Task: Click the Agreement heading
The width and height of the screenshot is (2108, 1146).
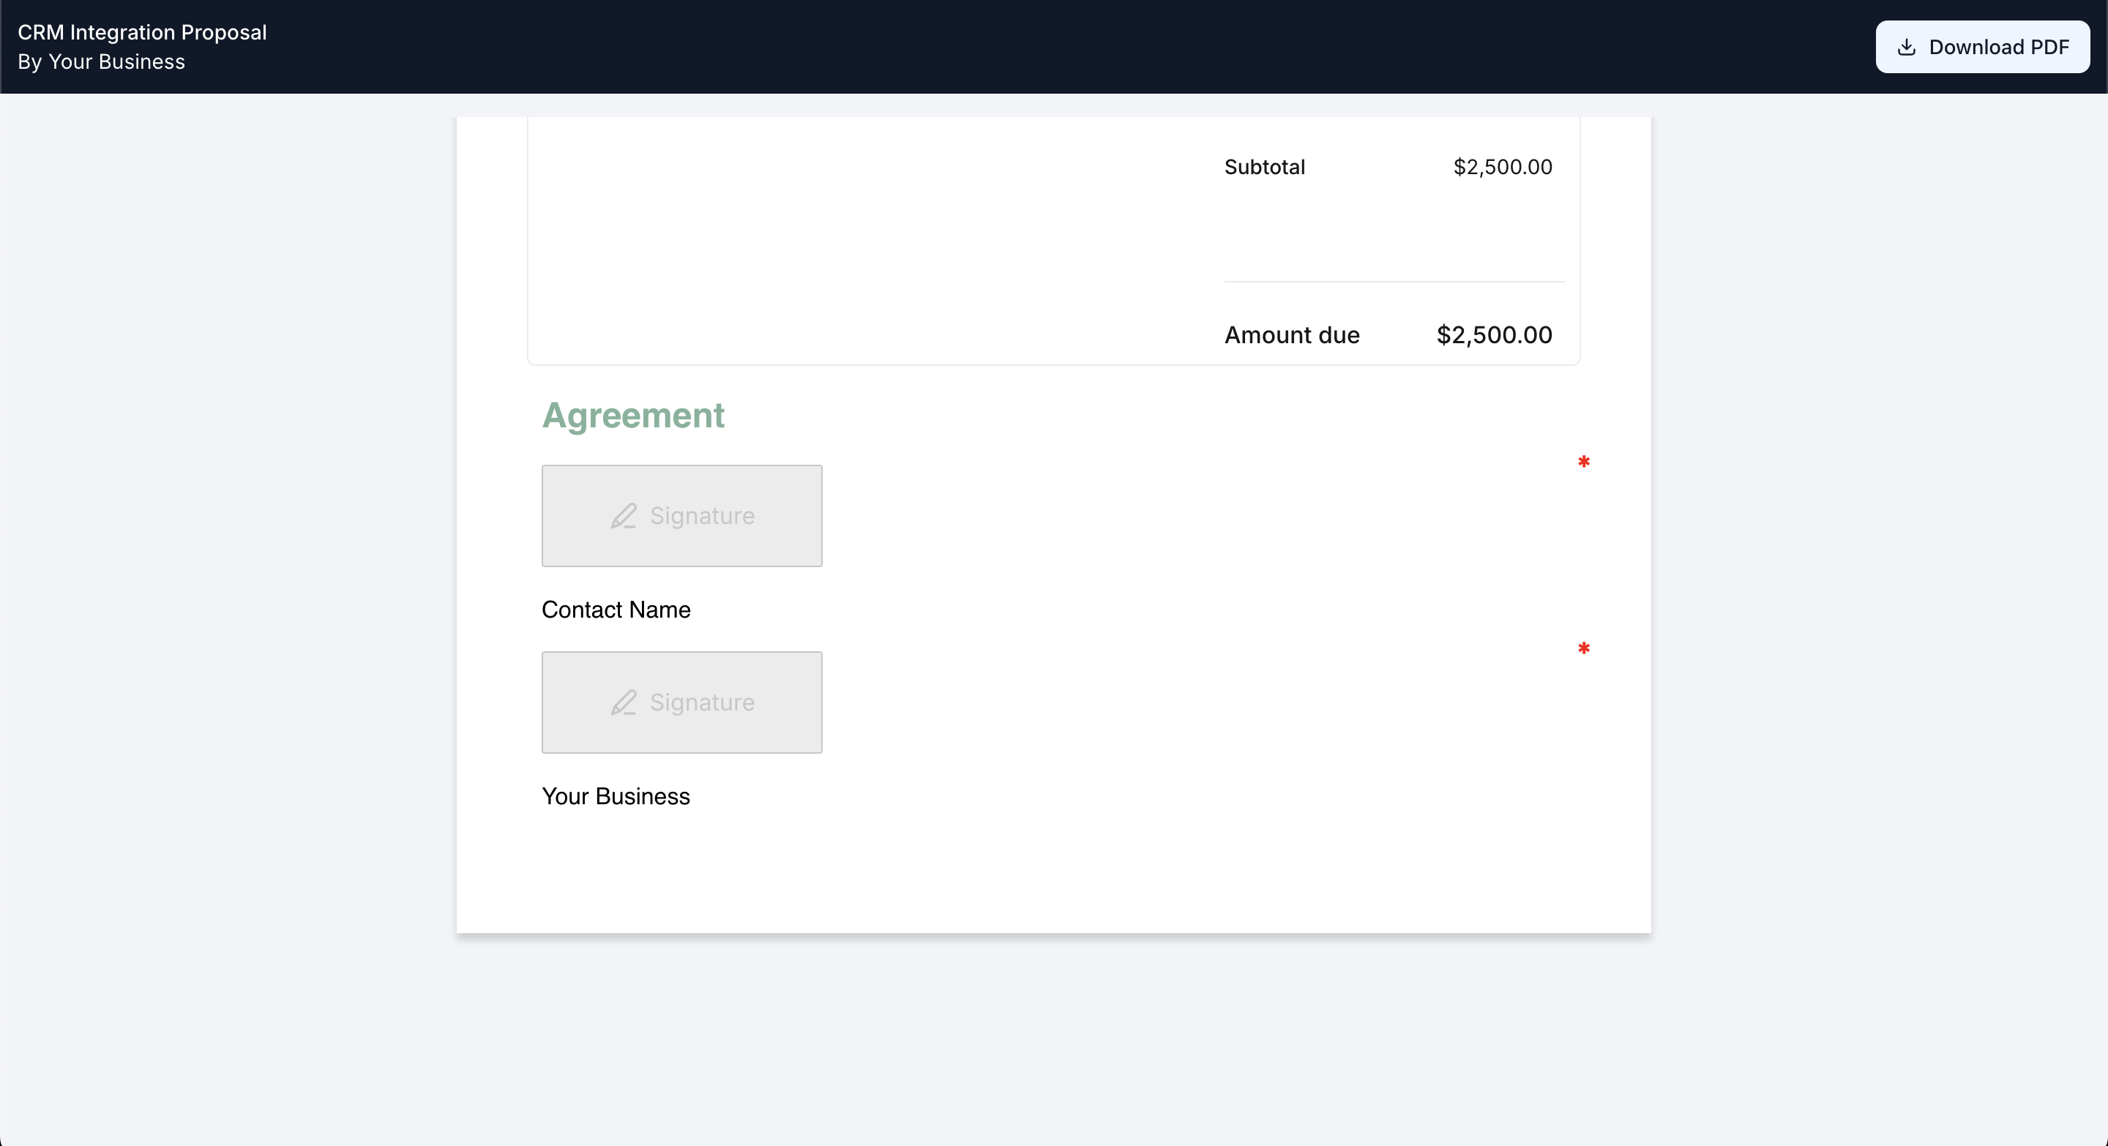Action: pyautogui.click(x=632, y=416)
